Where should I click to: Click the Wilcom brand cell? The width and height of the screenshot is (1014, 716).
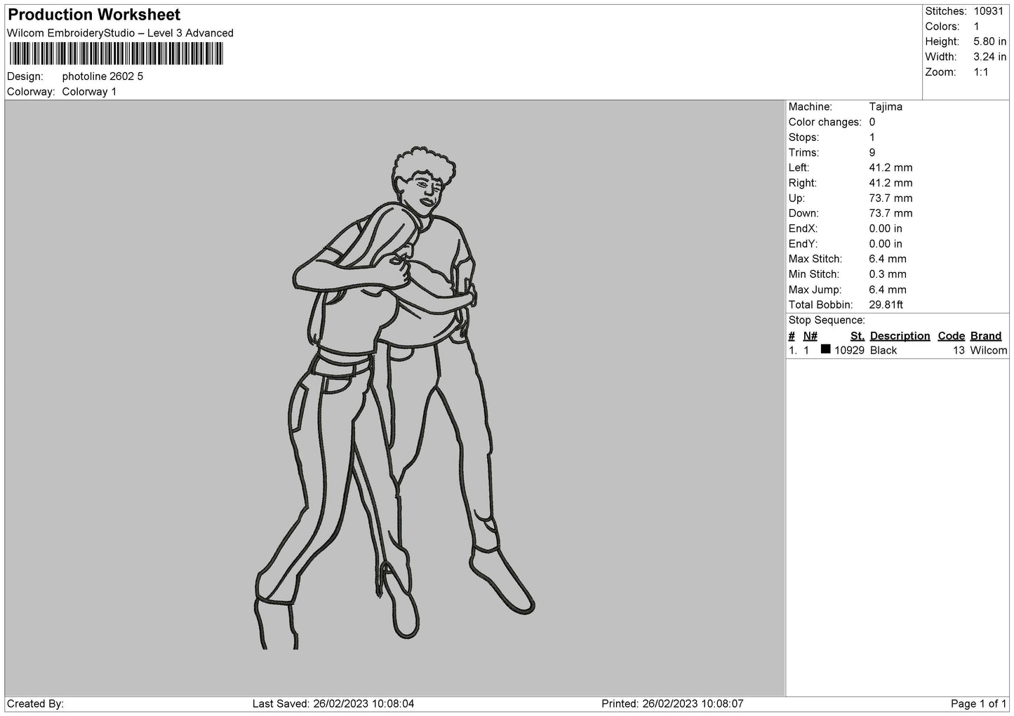click(989, 351)
